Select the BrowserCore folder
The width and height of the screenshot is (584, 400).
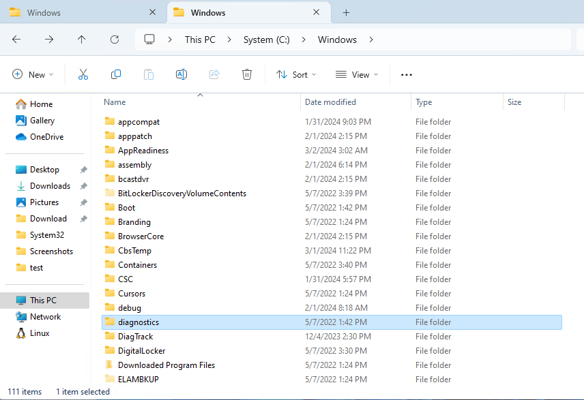[x=332, y=236]
